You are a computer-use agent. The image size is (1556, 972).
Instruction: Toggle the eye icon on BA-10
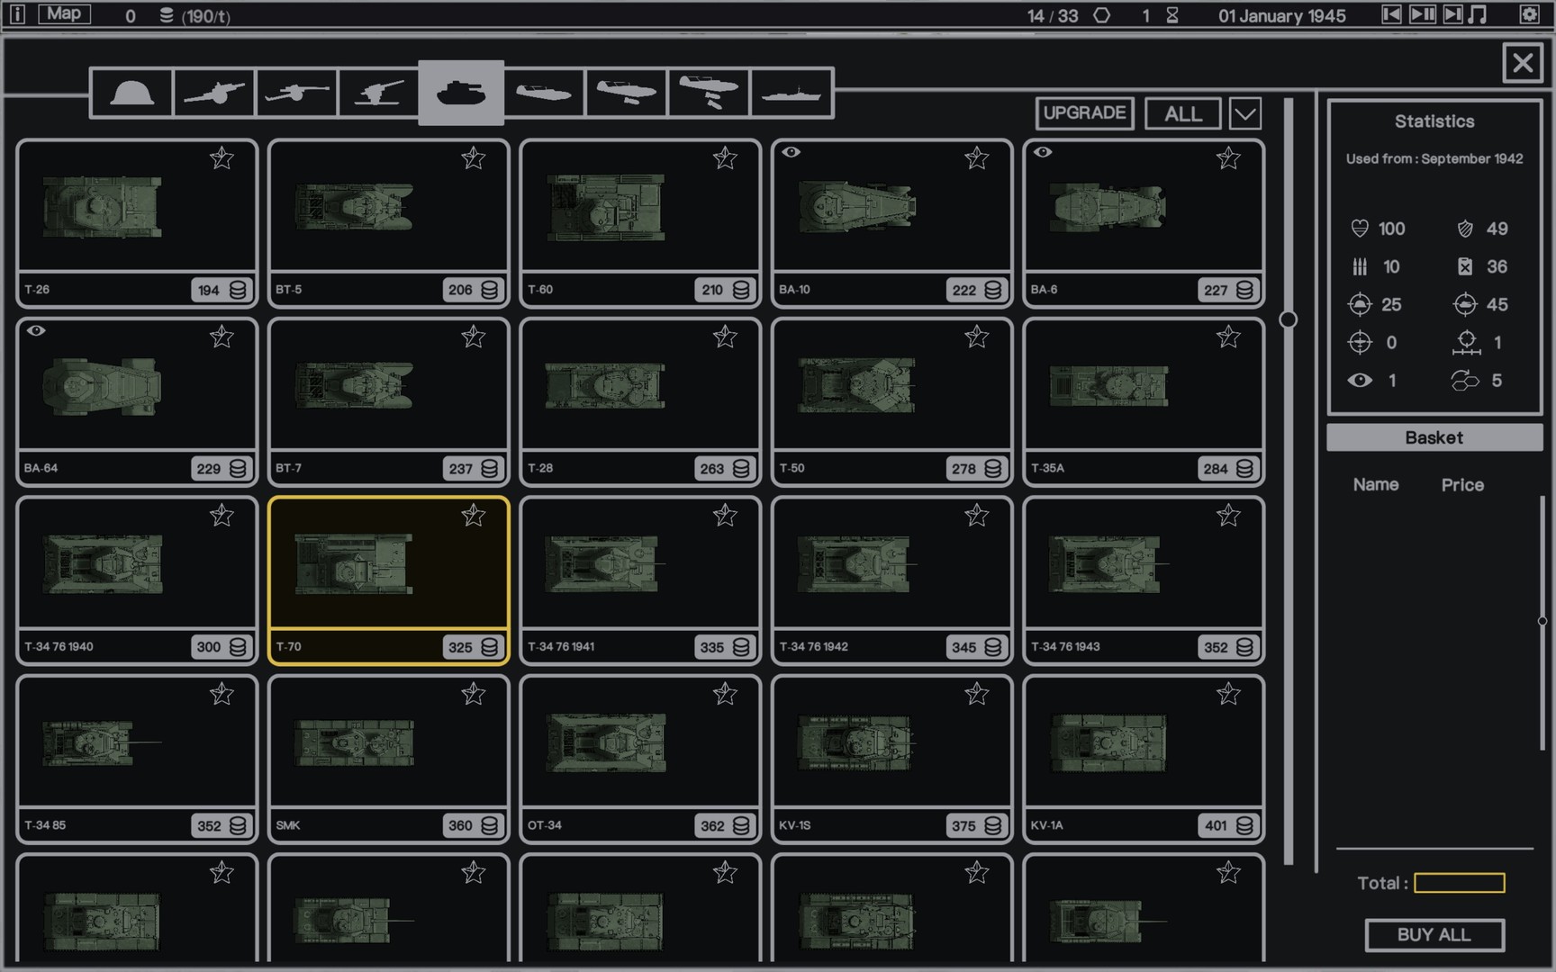(791, 152)
